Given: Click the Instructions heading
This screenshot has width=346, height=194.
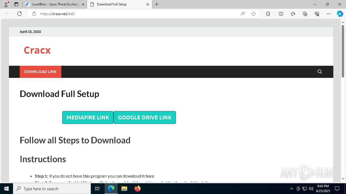Looking at the screenshot, I should (43, 159).
